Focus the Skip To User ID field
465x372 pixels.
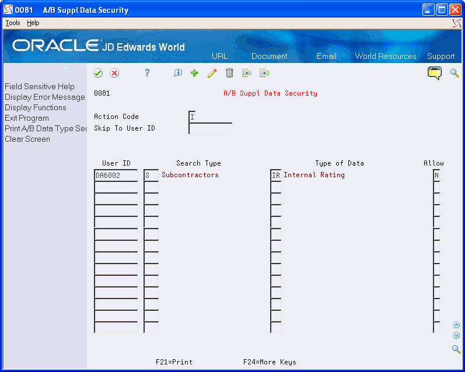(210, 128)
